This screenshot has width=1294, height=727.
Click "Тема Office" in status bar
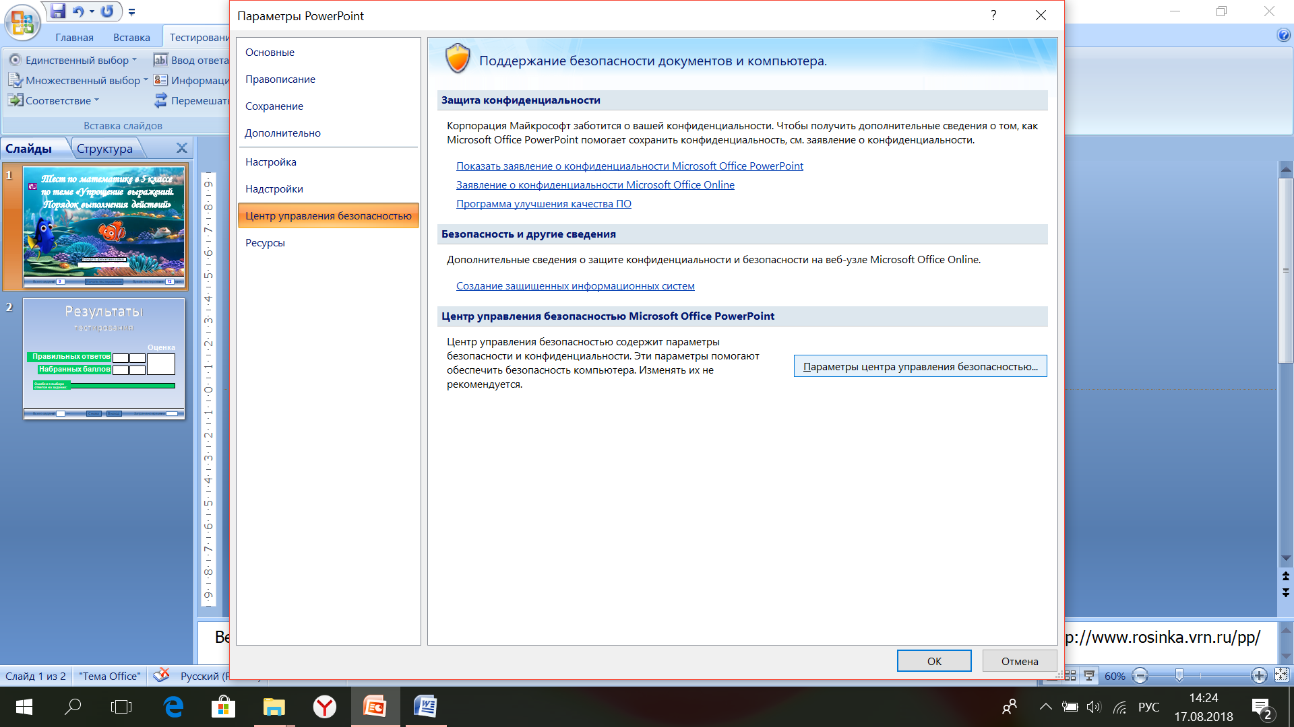(110, 676)
